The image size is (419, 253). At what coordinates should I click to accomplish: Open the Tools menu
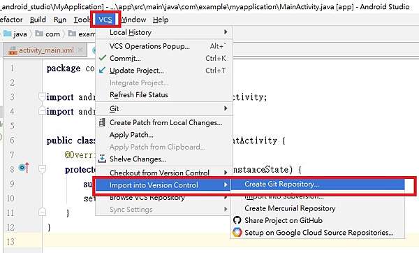81,20
